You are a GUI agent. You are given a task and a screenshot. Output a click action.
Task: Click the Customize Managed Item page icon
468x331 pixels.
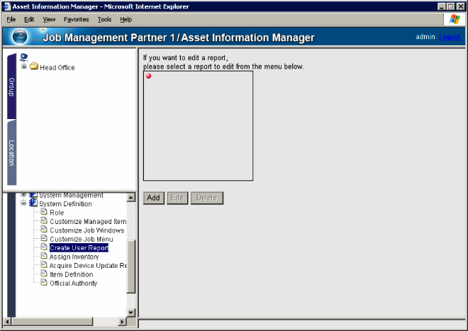tap(44, 221)
